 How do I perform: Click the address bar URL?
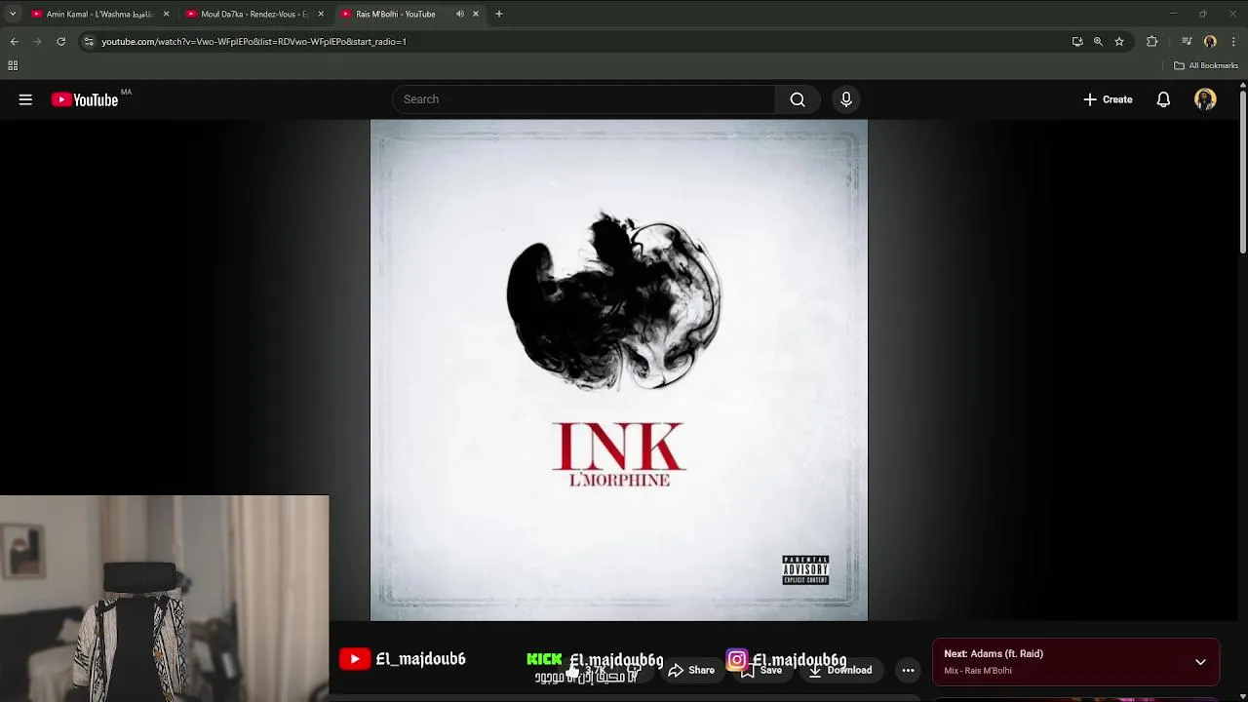tap(253, 41)
